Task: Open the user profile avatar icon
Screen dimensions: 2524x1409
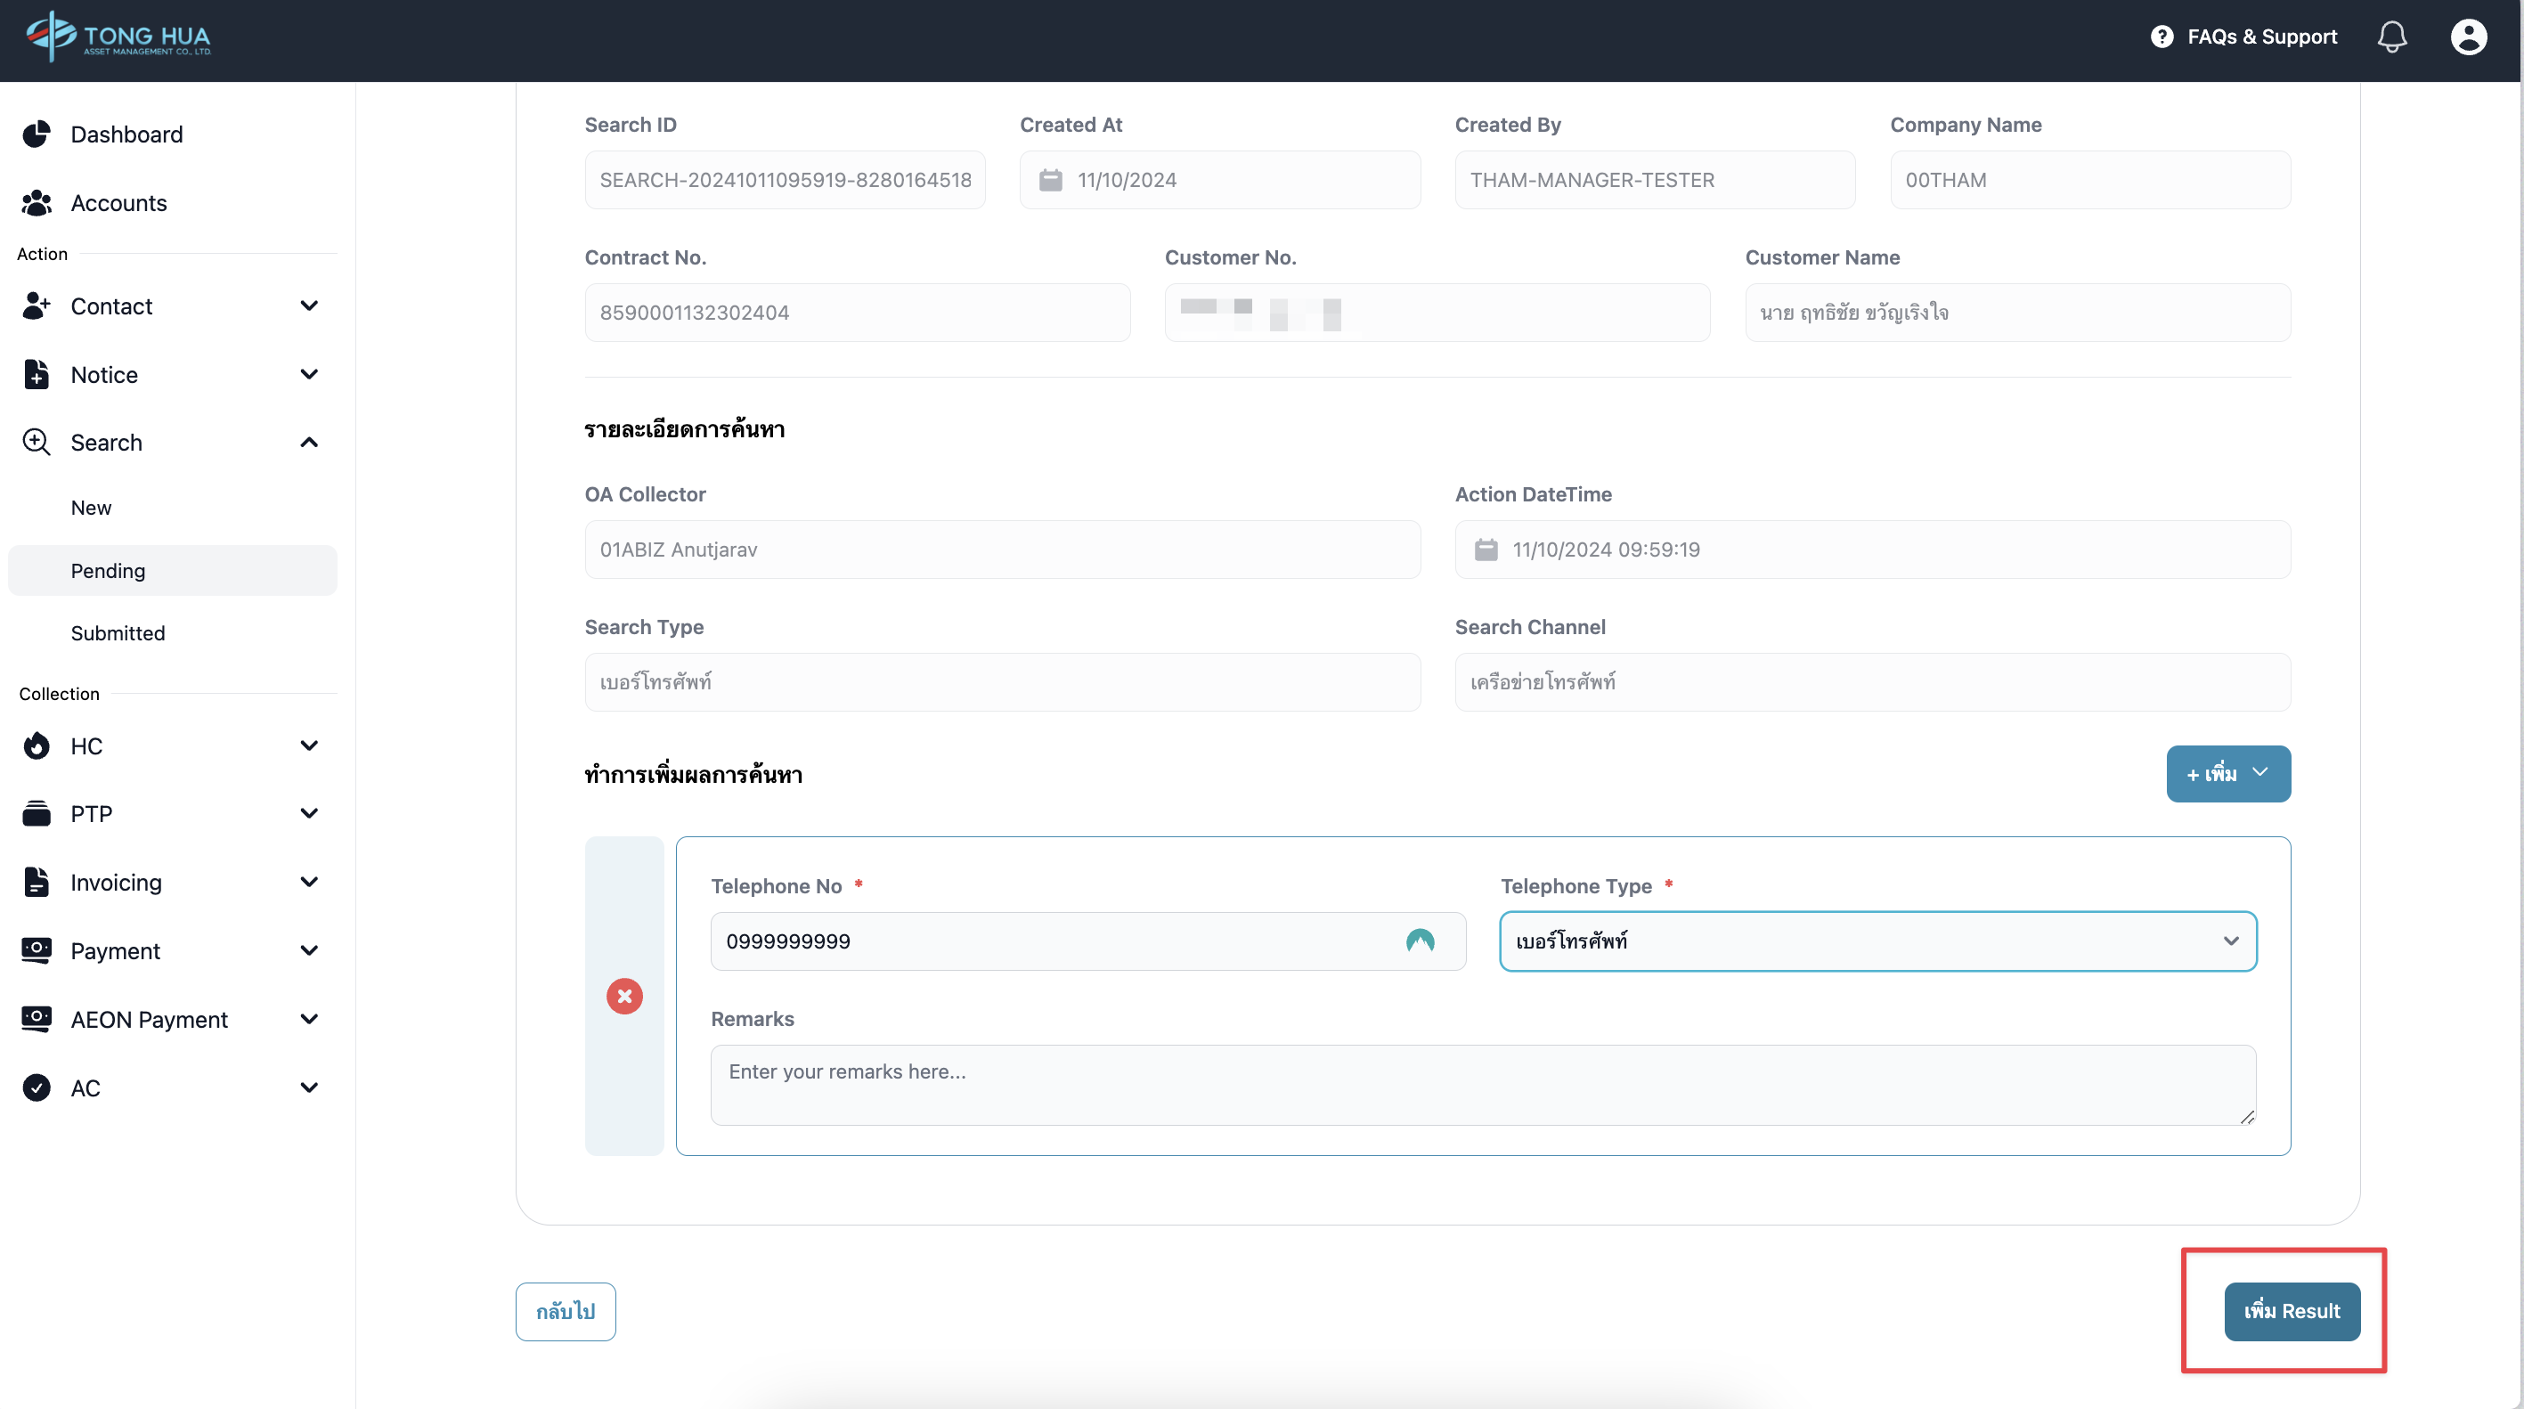Action: (x=2468, y=37)
